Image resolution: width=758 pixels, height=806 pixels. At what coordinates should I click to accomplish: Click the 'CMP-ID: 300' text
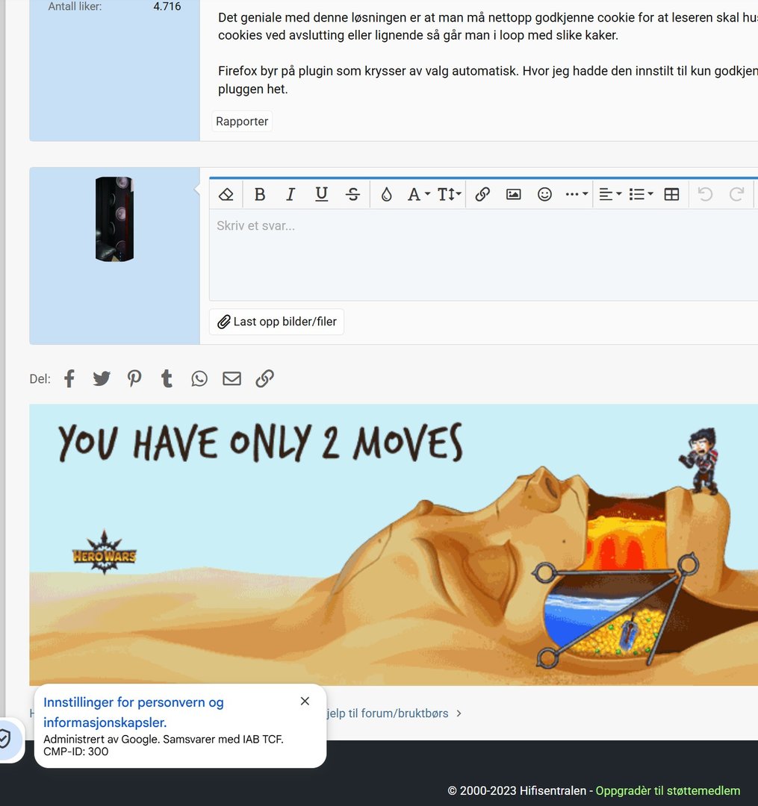point(76,752)
